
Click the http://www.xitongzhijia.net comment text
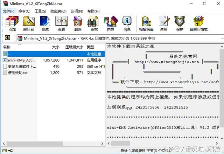click(x=167, y=62)
